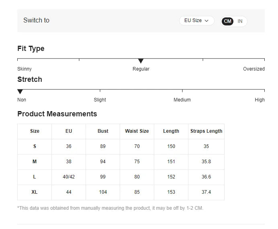The height and width of the screenshot is (229, 278).
Task: Click the Oversized fit label
Action: tap(253, 69)
